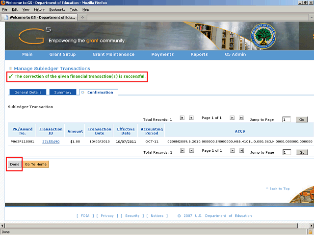Click the Done button
314x235 pixels.
[15, 164]
